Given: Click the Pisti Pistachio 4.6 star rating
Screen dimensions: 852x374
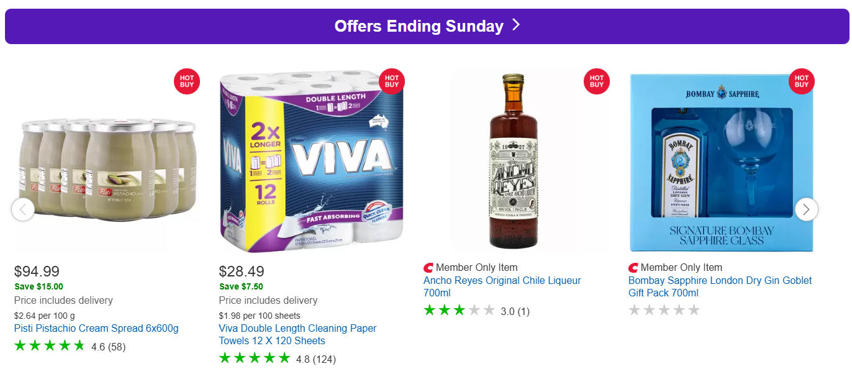Looking at the screenshot, I should coord(50,346).
